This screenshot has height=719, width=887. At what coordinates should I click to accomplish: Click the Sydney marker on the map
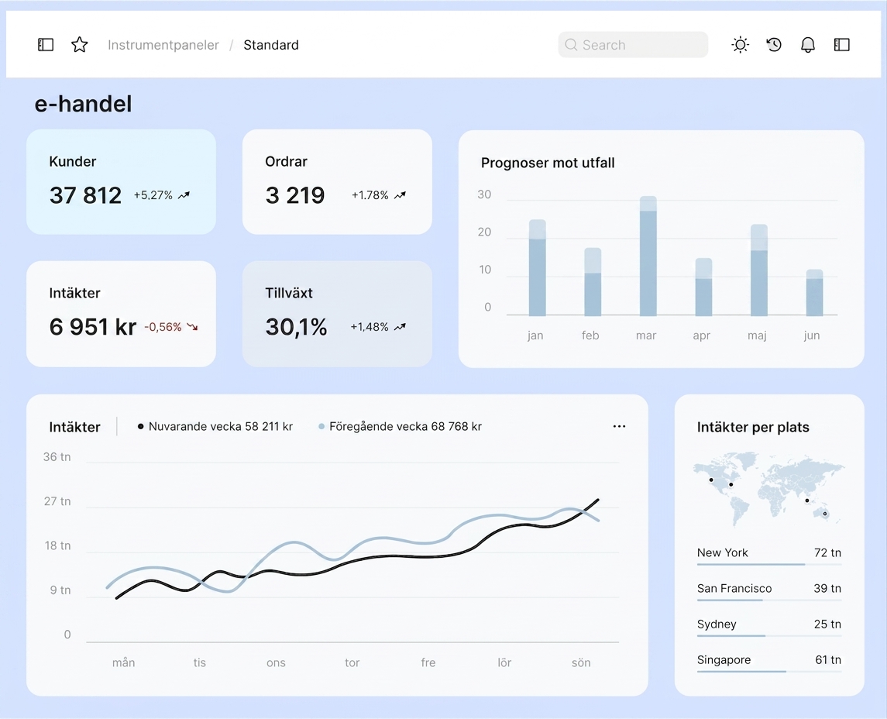[825, 514]
